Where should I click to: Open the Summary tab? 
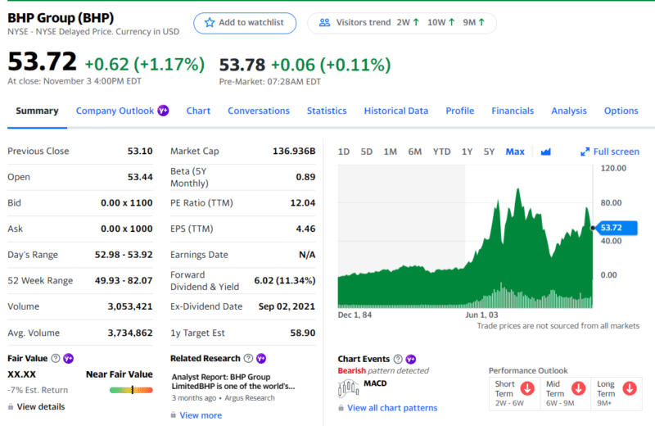(37, 111)
